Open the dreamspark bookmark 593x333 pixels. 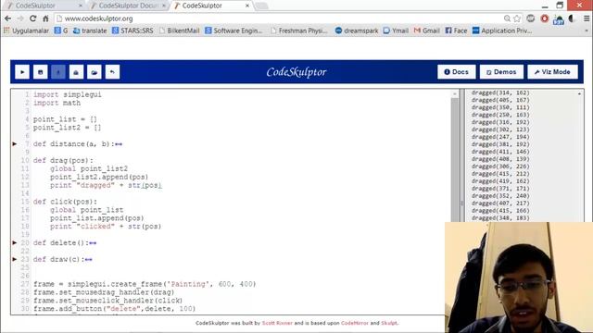(357, 31)
